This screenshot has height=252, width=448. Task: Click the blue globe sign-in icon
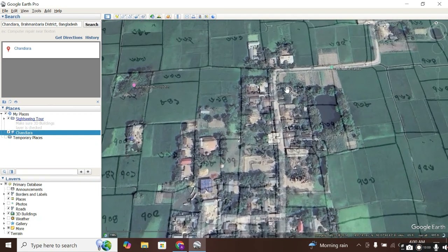213,16
